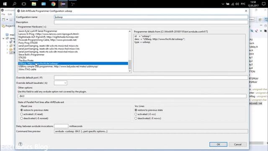Viewport: 268px width, 151px height.
Task: Click the programmer list scrollbar thumb
Action: point(130,64)
